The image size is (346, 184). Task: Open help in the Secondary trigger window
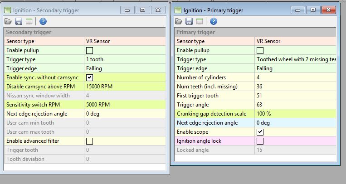[43, 21]
